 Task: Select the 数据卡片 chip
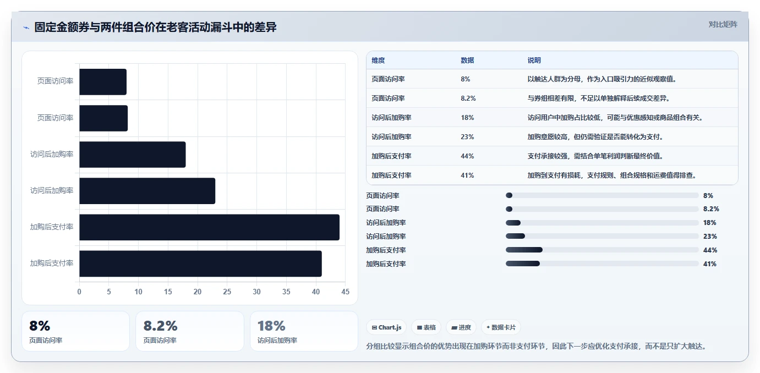501,327
